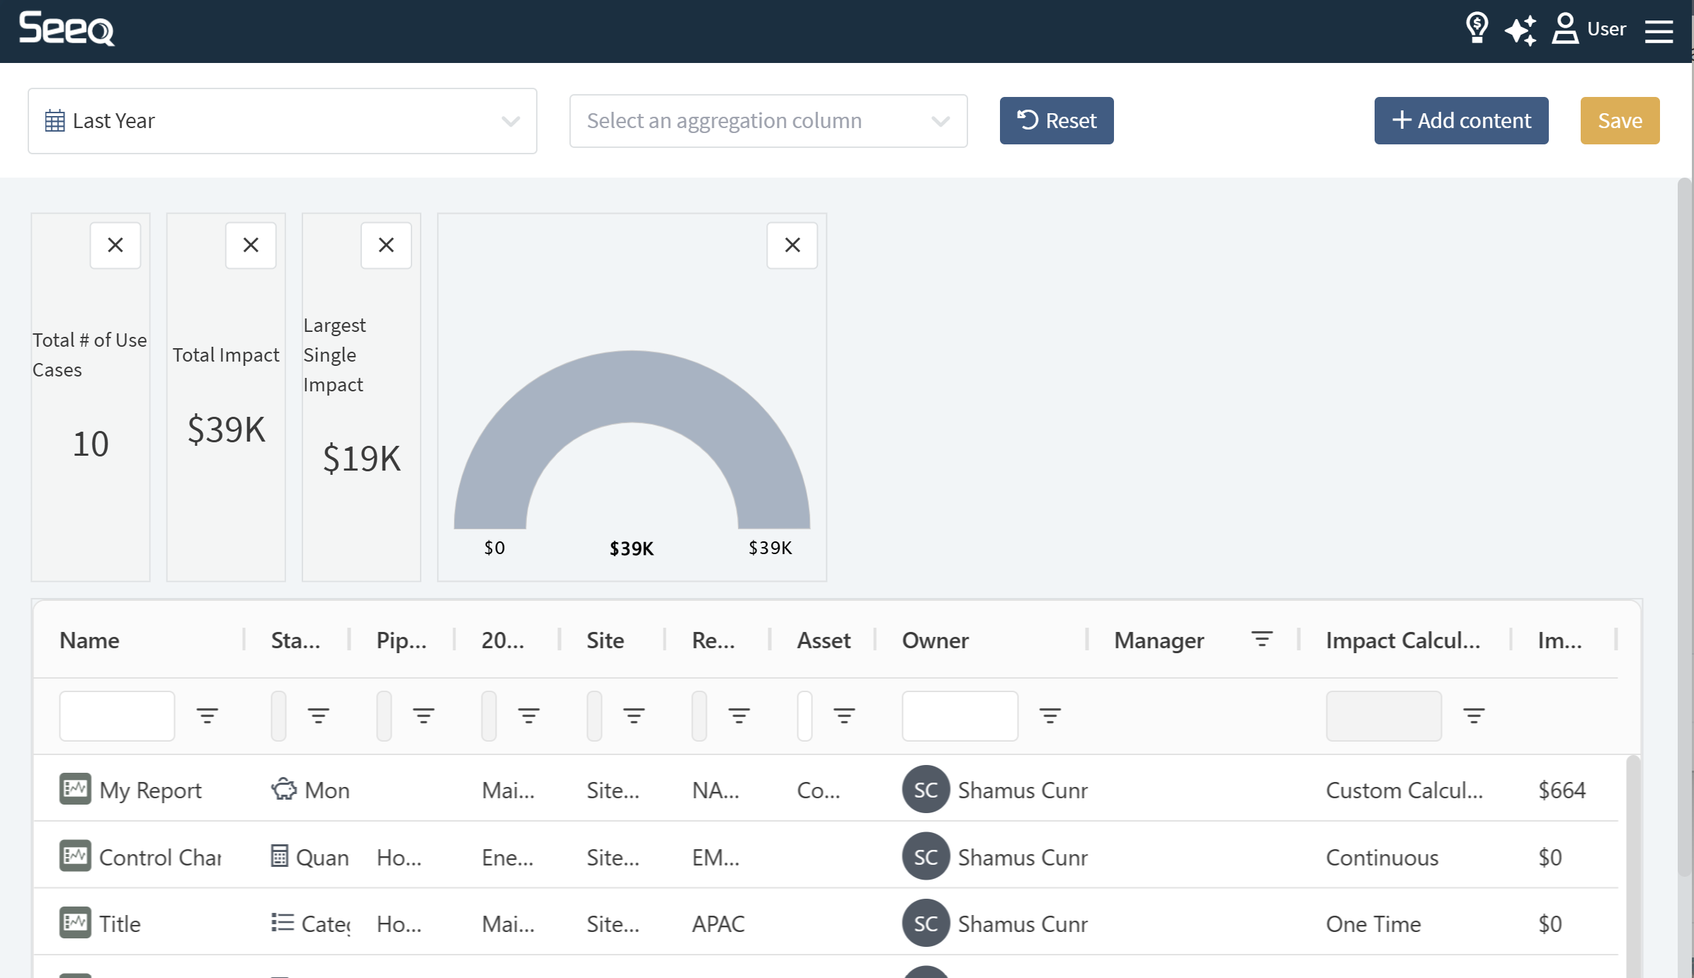1694x978 pixels.
Task: Click the Manager column filter icon
Action: (1261, 639)
